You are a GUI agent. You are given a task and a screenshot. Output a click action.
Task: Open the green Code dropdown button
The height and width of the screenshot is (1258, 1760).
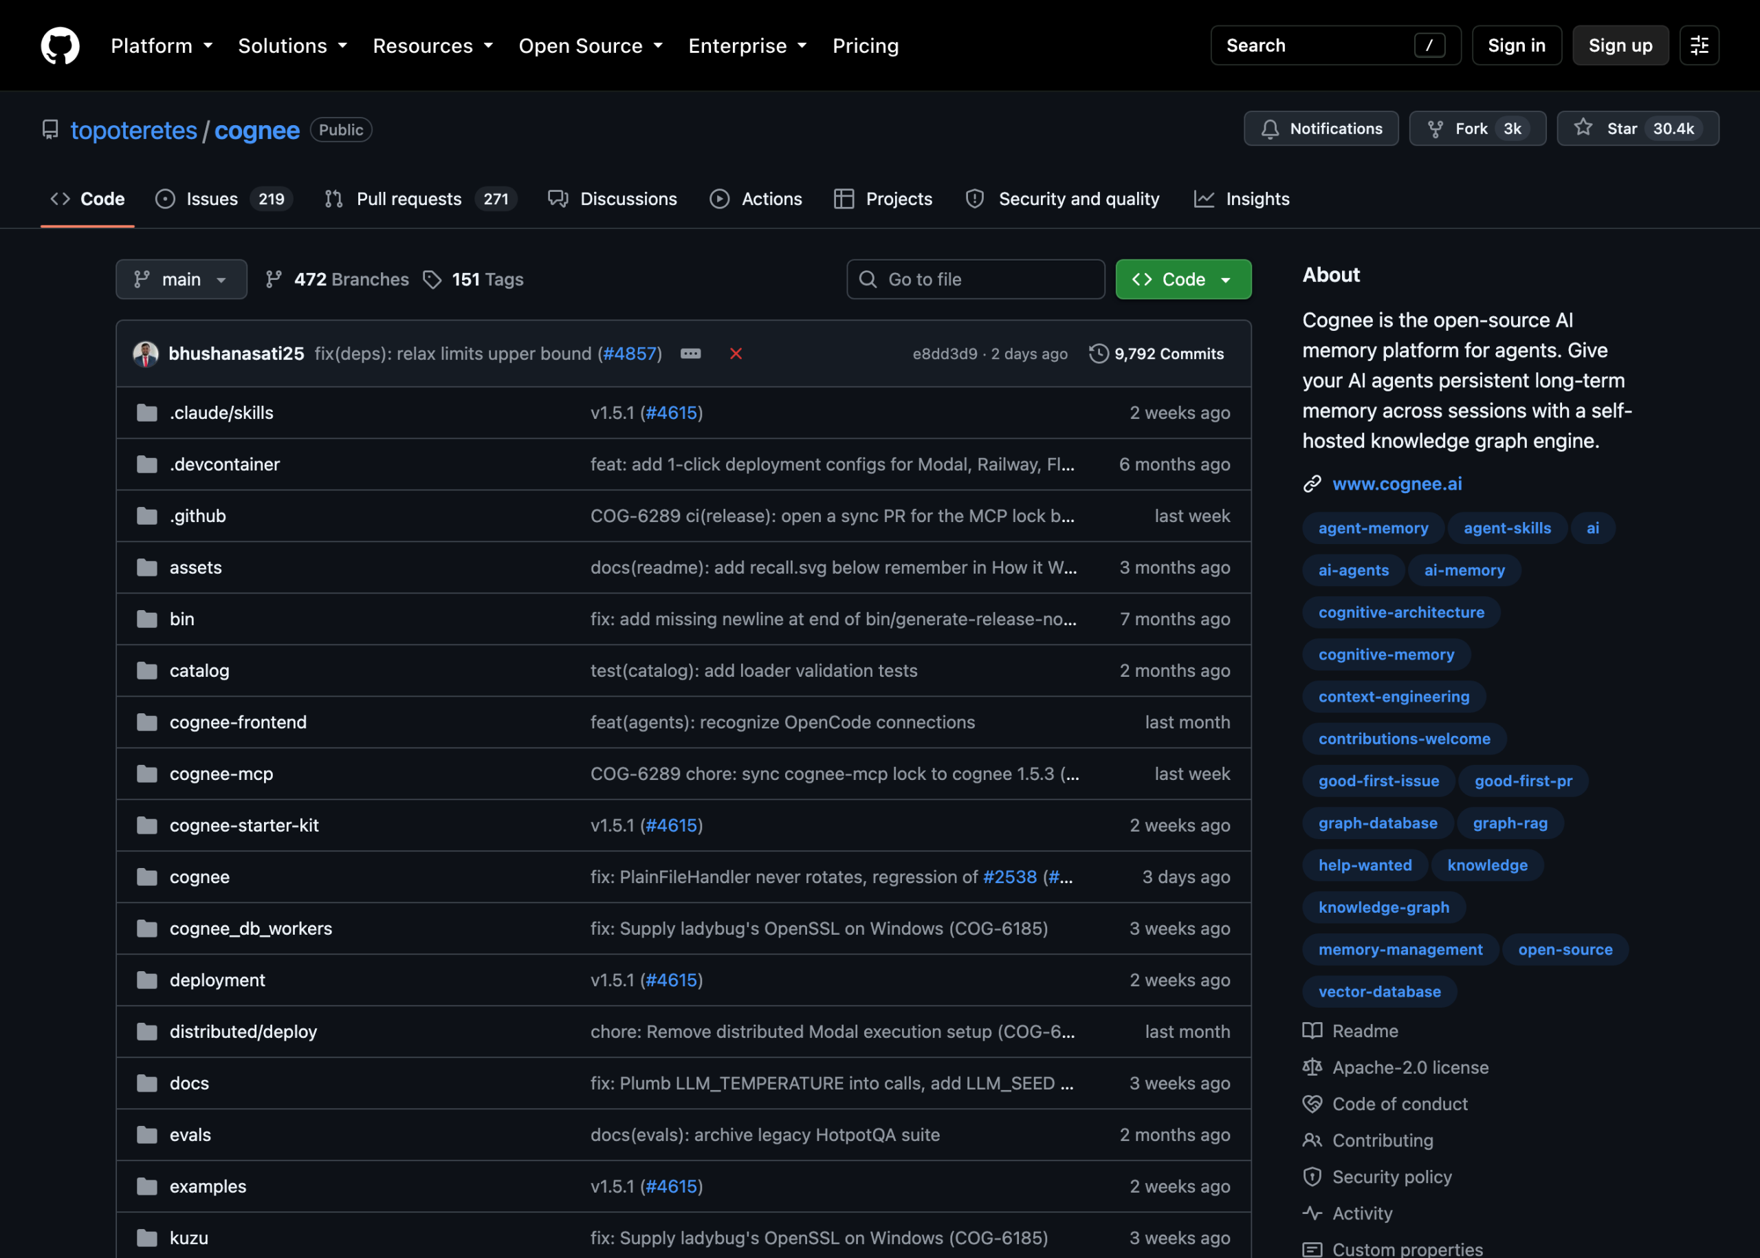tap(1183, 280)
